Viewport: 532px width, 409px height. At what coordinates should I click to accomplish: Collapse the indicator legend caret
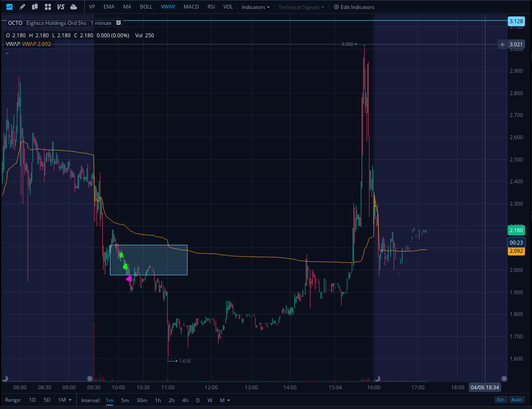[x=7, y=53]
